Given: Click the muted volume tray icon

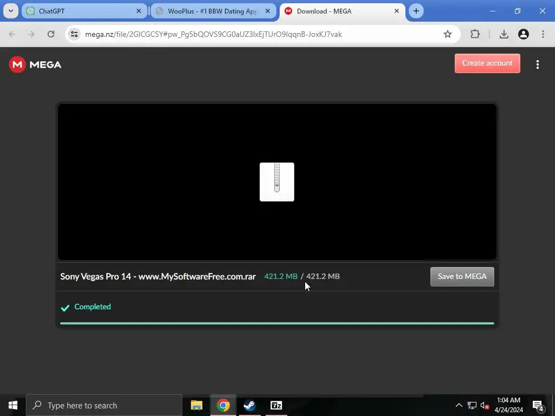Looking at the screenshot, I should [485, 405].
